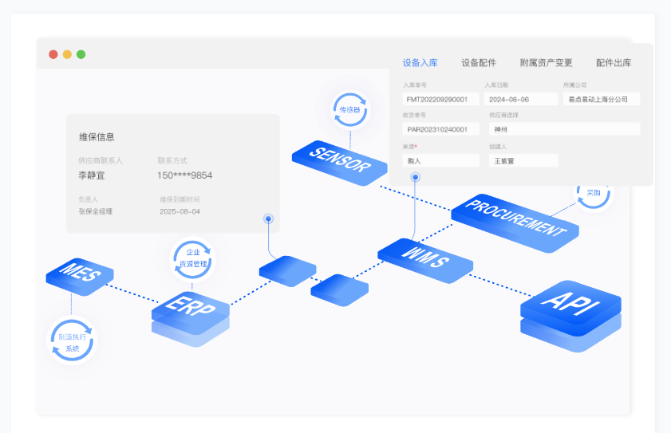671x433 pixels.
Task: Expand the 所属公司 field showing 易点易动上海分公司
Action: [601, 100]
